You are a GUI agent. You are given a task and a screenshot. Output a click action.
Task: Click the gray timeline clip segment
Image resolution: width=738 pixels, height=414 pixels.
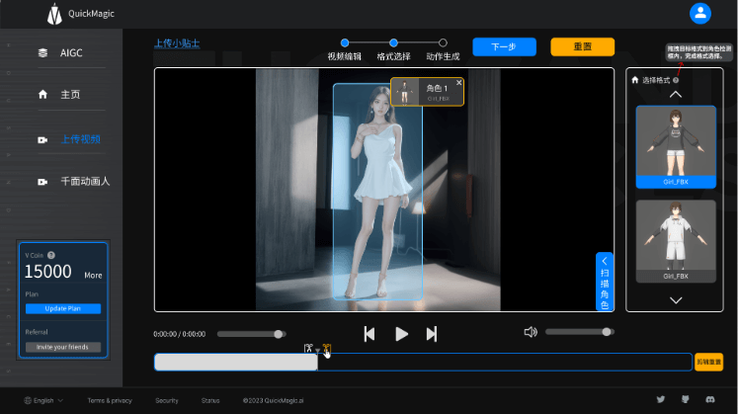(236, 363)
